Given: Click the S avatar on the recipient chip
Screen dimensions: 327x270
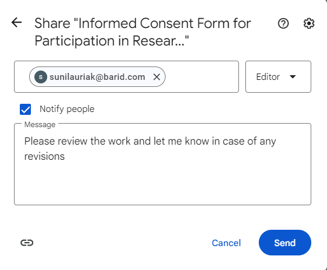Looking at the screenshot, I should point(41,77).
